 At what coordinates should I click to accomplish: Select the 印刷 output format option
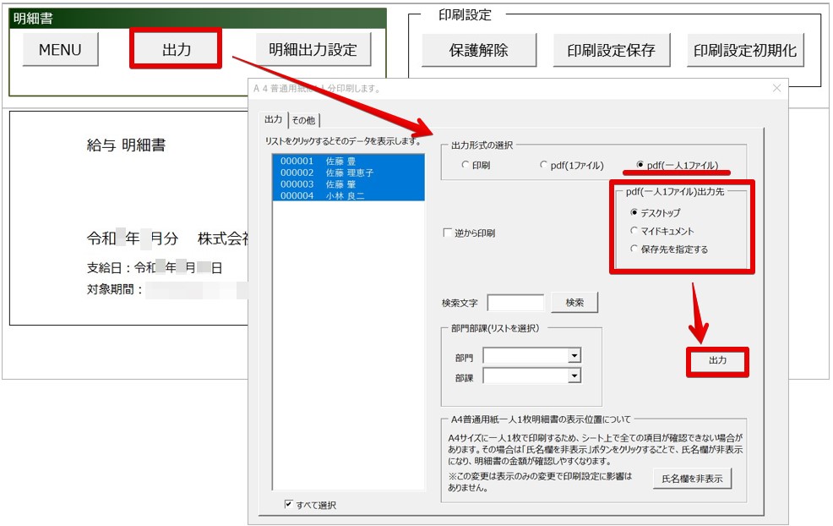[465, 166]
